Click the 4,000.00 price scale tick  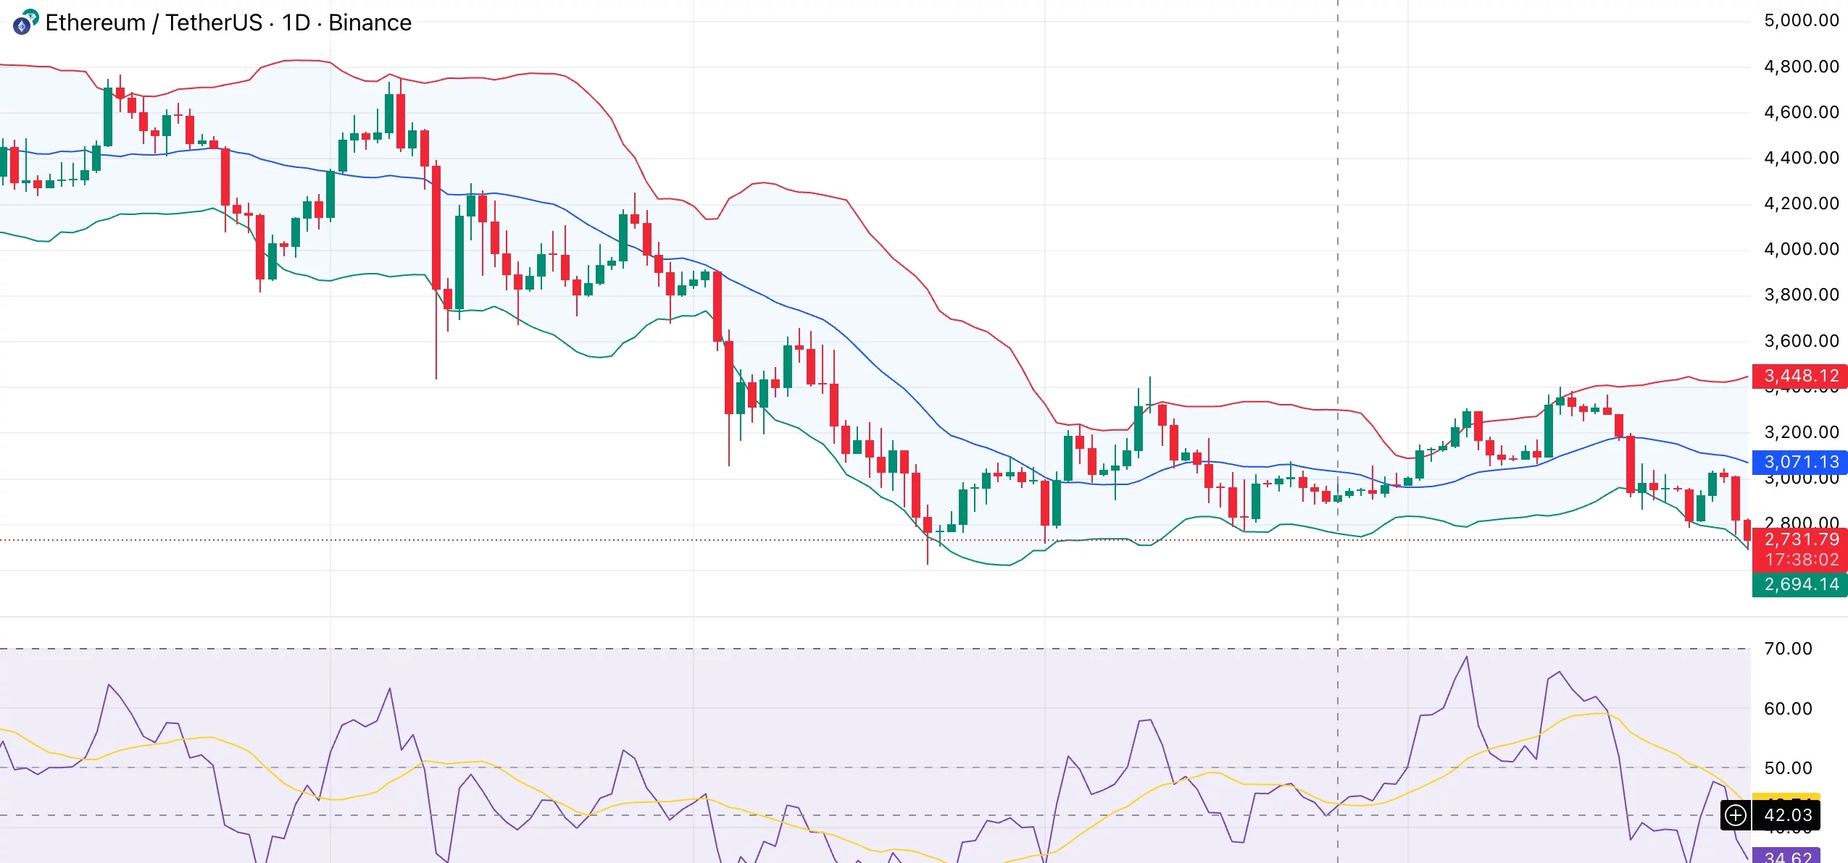click(x=1801, y=249)
